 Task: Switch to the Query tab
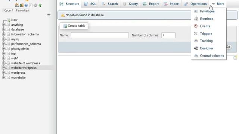[x=130, y=4]
